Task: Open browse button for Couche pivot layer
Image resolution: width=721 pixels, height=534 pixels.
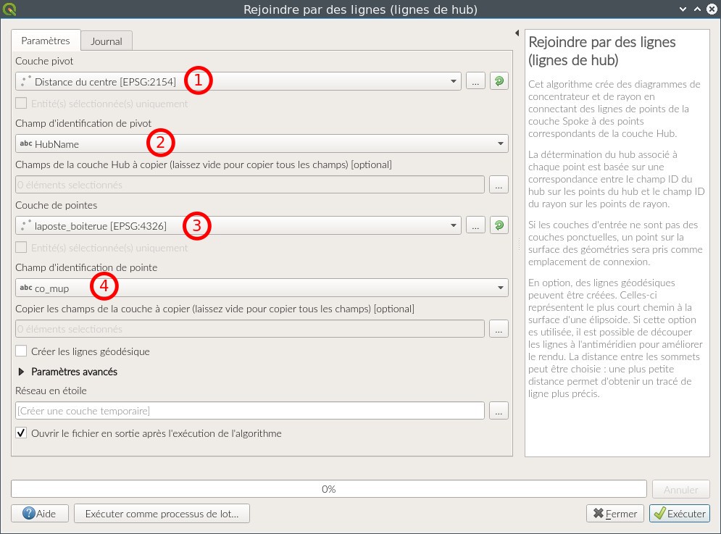Action: [475, 81]
